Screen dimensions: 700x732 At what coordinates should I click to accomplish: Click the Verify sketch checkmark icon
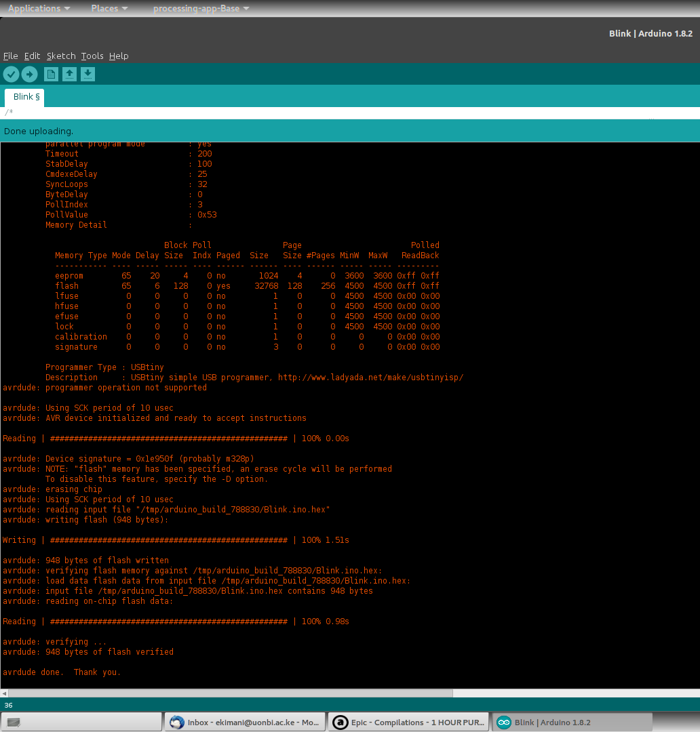[12, 75]
